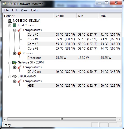Viewport: 124px width, 129px height.
Task: Click Core #3 max 74 °C (165 °F)
Action: pyautogui.click(x=110, y=49)
